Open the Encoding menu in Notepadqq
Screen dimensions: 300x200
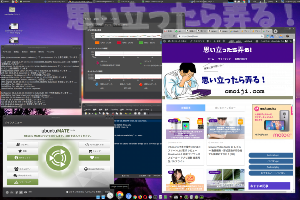tap(114, 110)
